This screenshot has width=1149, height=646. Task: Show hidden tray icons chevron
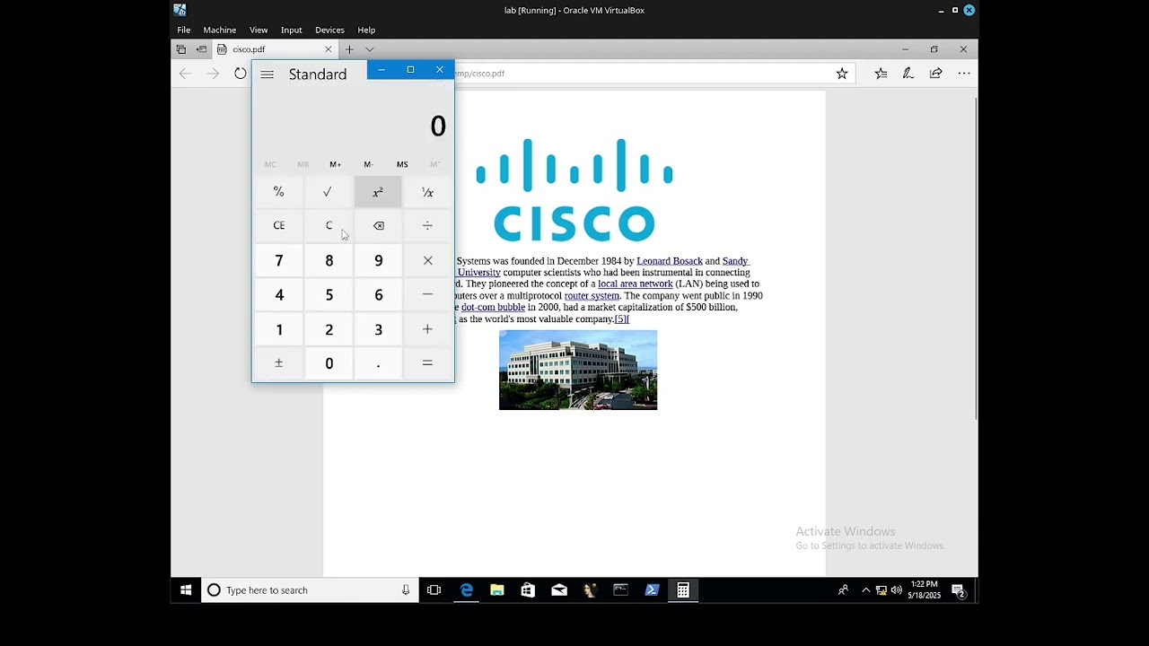tap(865, 590)
